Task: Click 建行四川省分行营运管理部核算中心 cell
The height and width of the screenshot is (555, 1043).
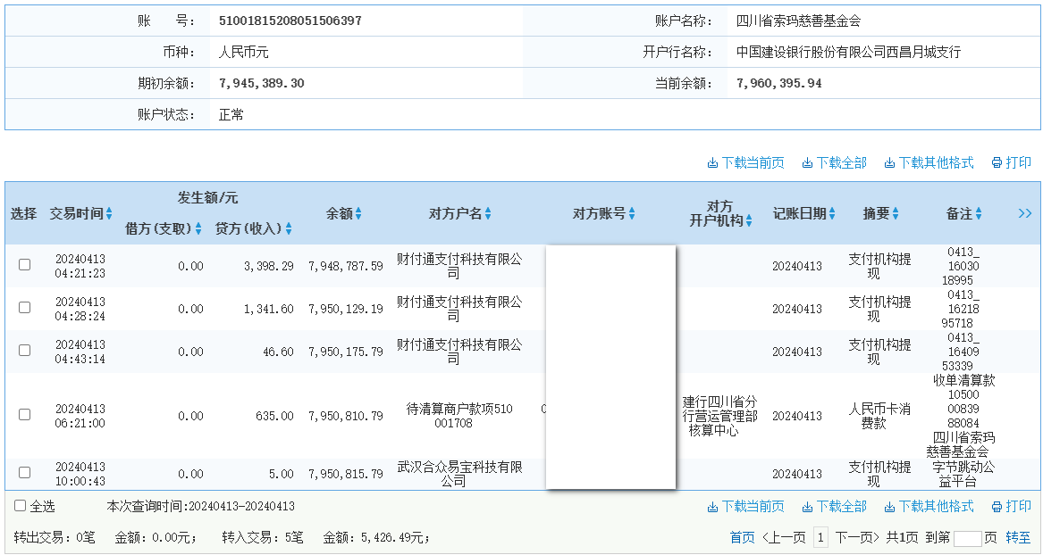Action: pyautogui.click(x=719, y=416)
